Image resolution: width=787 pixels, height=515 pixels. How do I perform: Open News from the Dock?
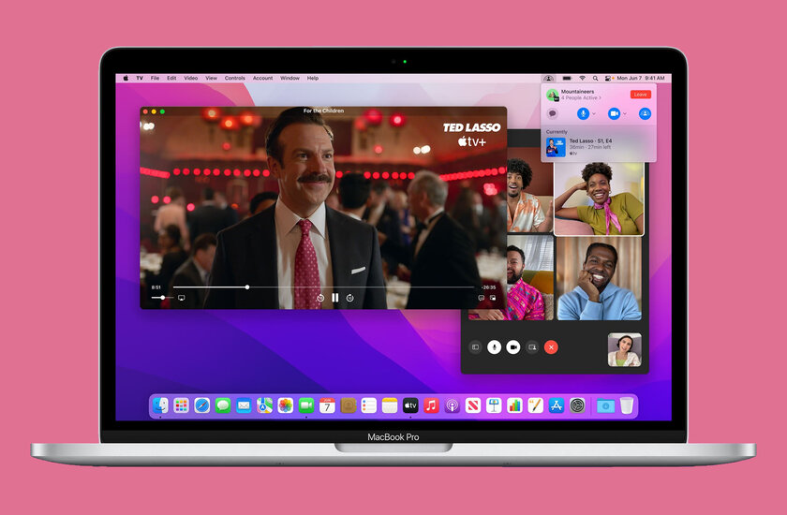[x=473, y=405]
